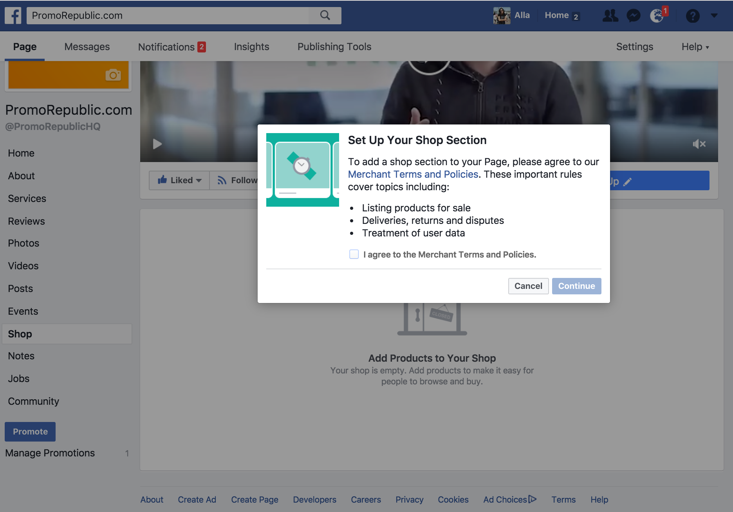Open footer Privacy link
Viewport: 733px width, 512px height.
pos(410,499)
